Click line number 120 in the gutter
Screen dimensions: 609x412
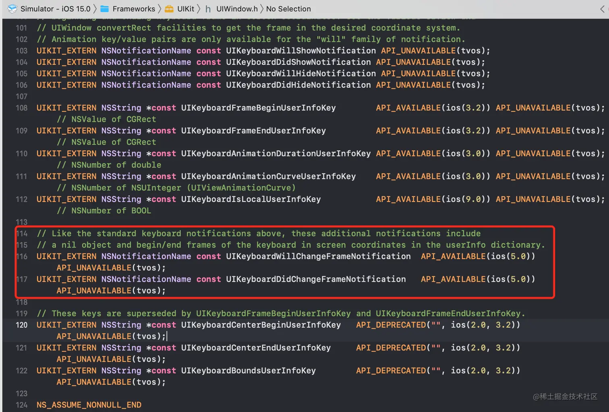tap(21, 325)
